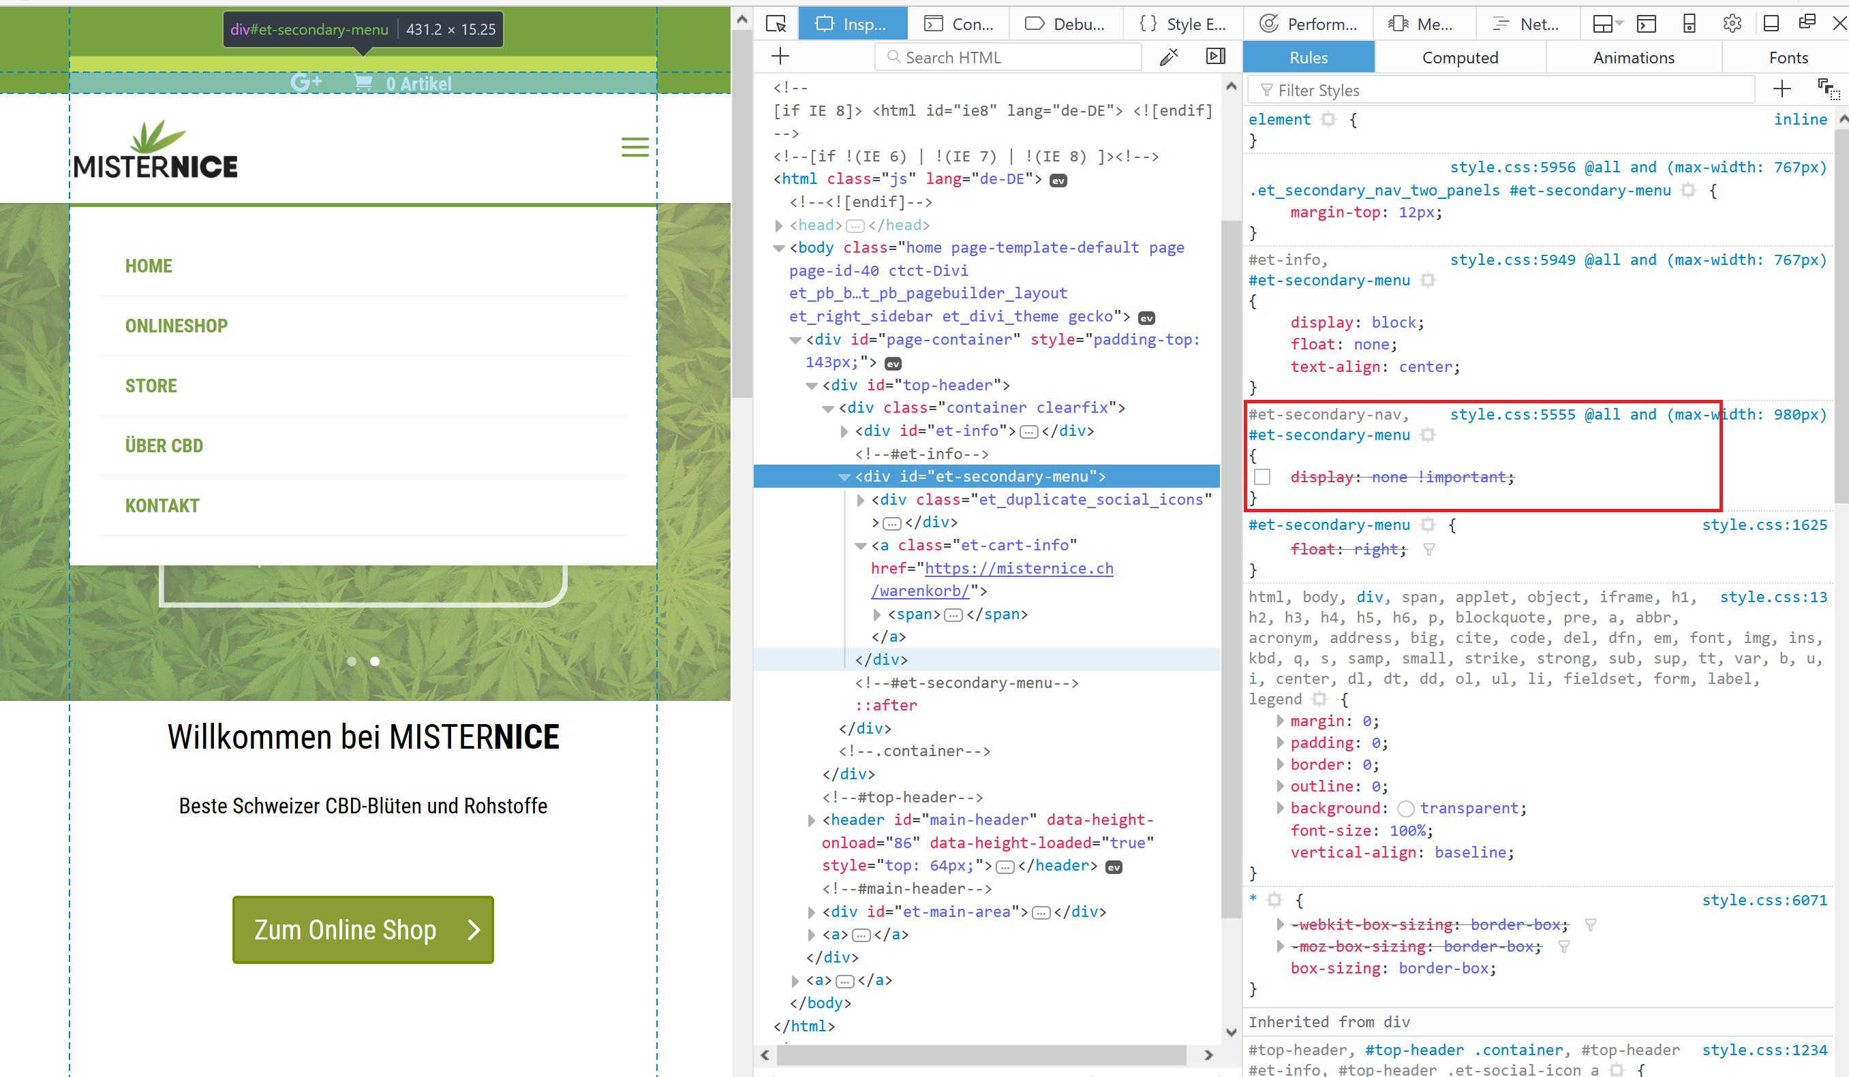1849x1077 pixels.
Task: Toggle pseudo-class panel icon beside Filter Styles
Action: pos(1827,89)
